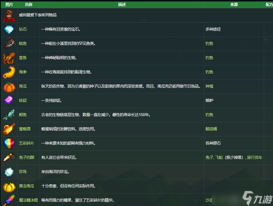
Task: Open the 海参 item link
Action: (23, 72)
